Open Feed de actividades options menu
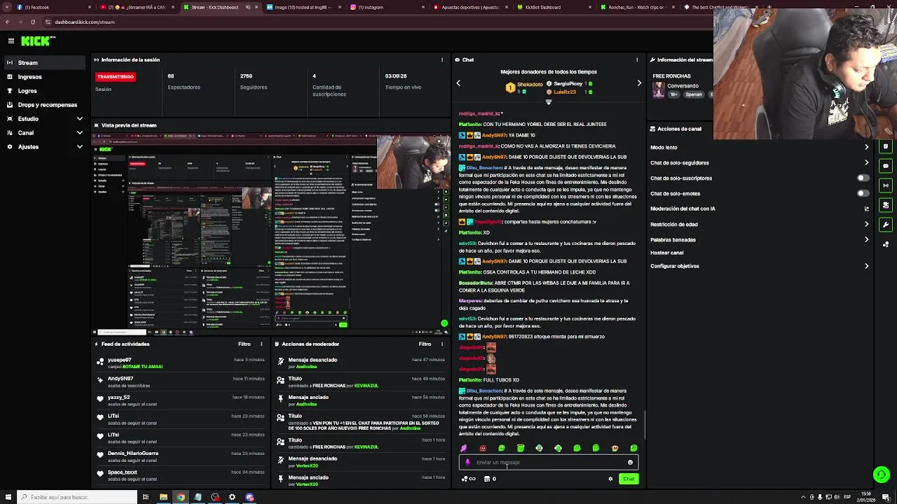897x504 pixels. [x=261, y=344]
